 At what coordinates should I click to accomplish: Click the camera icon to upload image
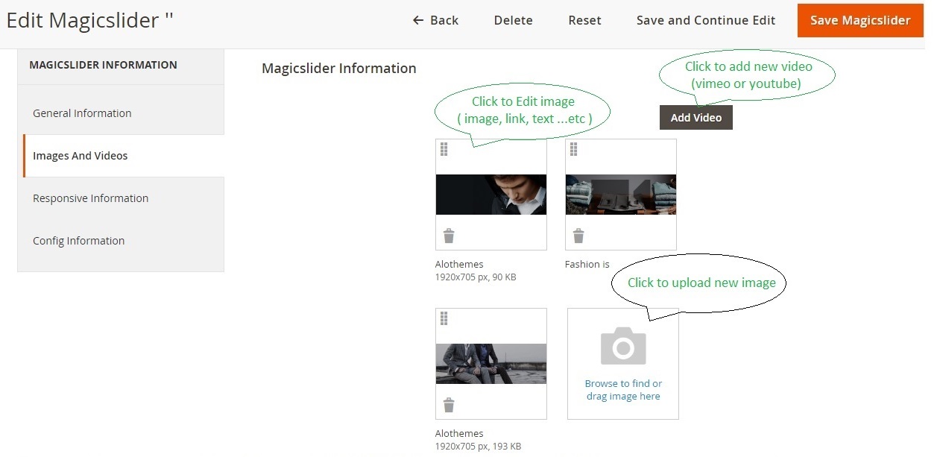(x=623, y=347)
